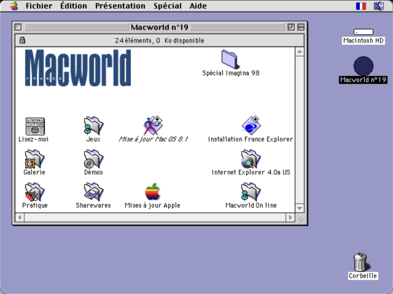This screenshot has width=393, height=294.
Task: Open the Galerie folder icon
Action: [x=34, y=159]
